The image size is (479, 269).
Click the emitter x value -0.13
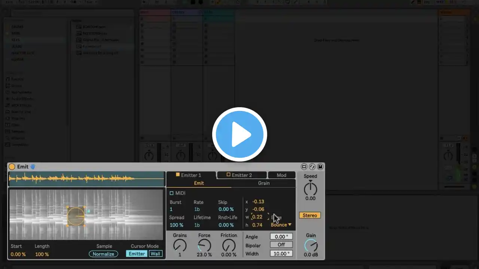(x=258, y=201)
